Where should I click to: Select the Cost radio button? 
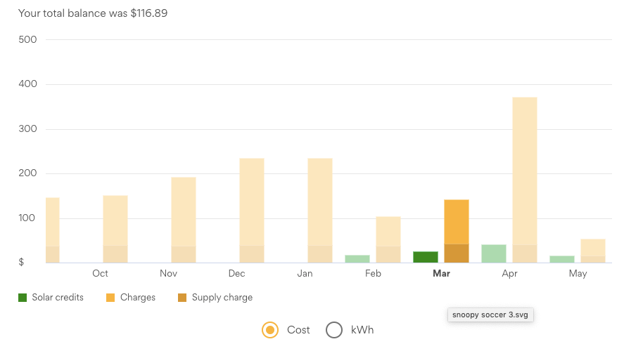tap(269, 330)
